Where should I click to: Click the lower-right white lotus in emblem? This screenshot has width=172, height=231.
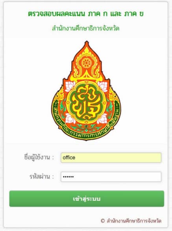point(102,119)
